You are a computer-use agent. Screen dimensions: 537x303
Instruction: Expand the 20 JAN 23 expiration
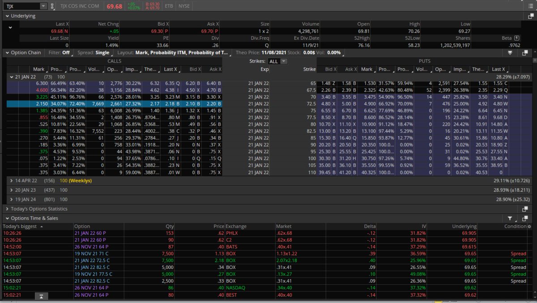[x=12, y=190]
